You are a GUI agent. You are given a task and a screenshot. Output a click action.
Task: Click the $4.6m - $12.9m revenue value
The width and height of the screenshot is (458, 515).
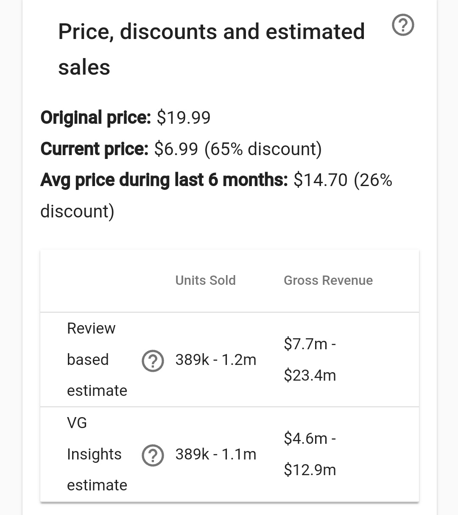pos(310,454)
